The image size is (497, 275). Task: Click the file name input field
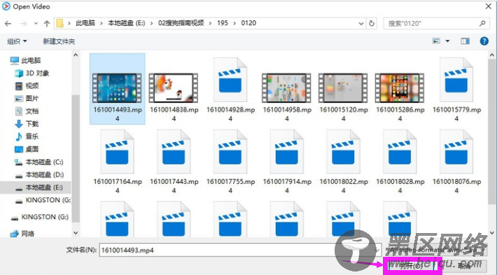tap(240, 251)
